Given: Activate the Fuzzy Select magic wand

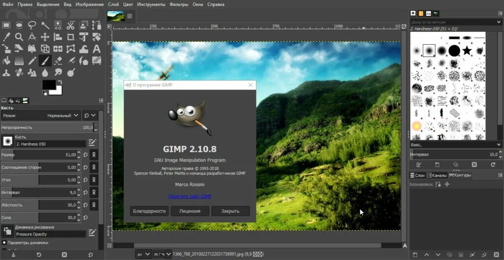Looking at the screenshot, I should pyautogui.click(x=45, y=25).
